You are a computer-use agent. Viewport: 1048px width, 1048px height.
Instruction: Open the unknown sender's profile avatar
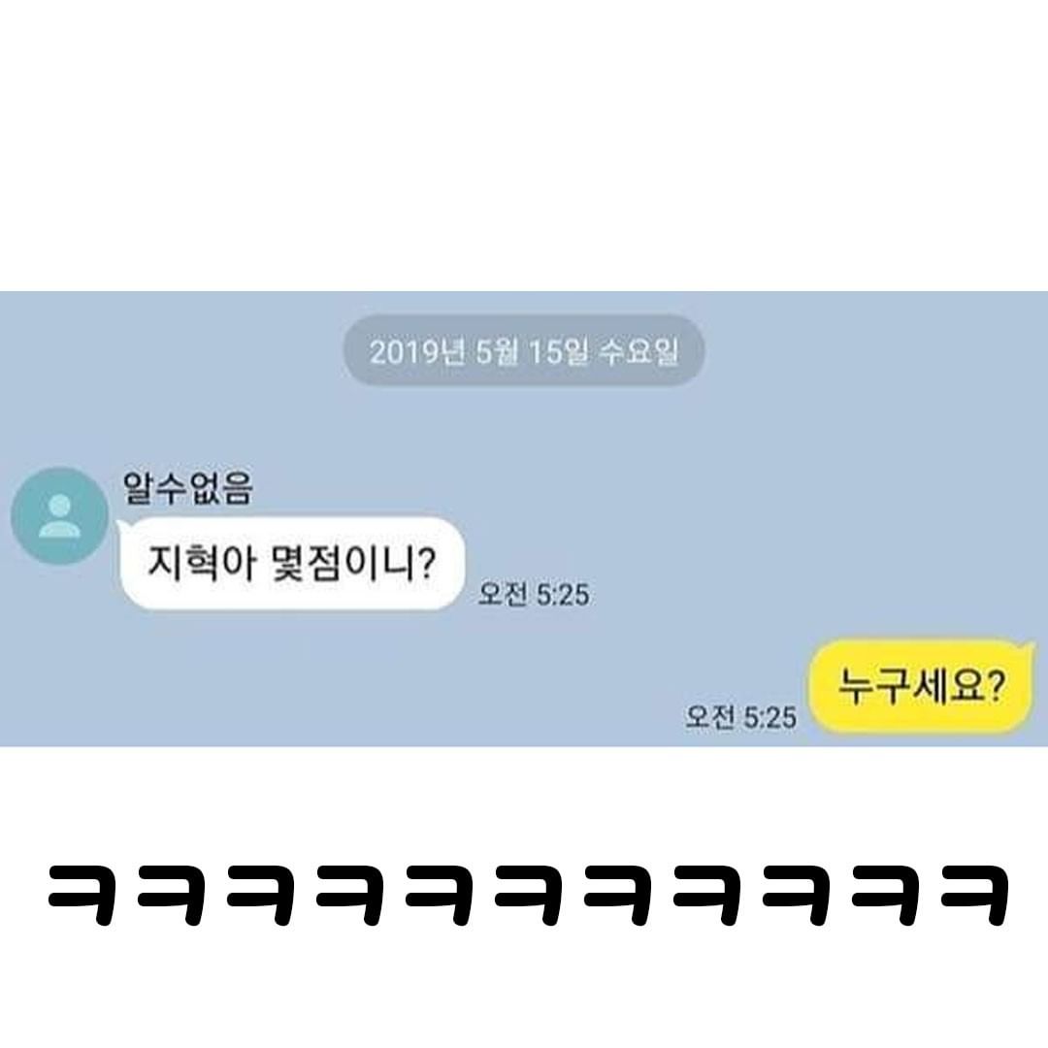point(59,516)
